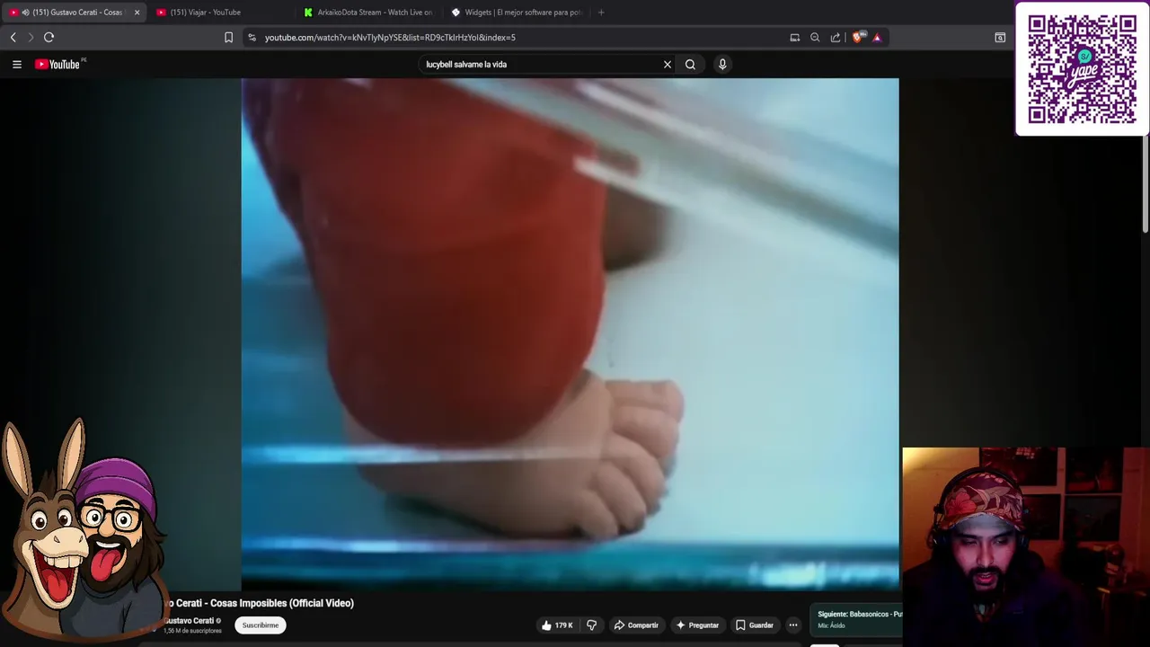Click the Guardar save button

tap(755, 625)
